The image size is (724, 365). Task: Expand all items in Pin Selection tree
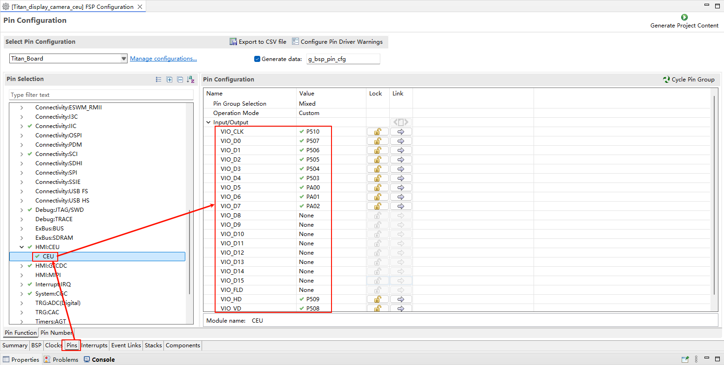tap(169, 80)
